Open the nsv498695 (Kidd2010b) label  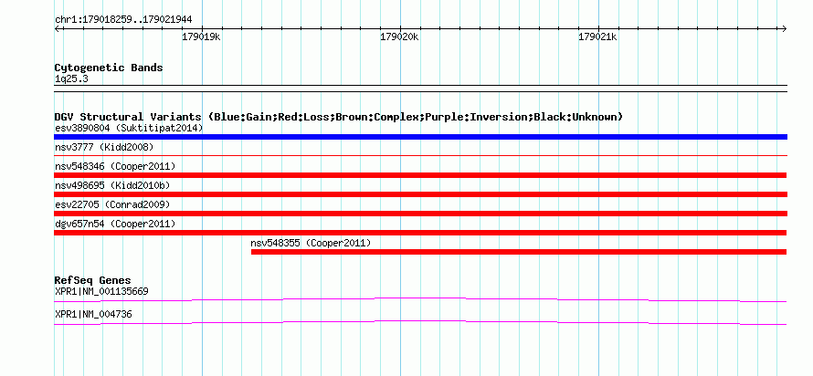(x=112, y=185)
